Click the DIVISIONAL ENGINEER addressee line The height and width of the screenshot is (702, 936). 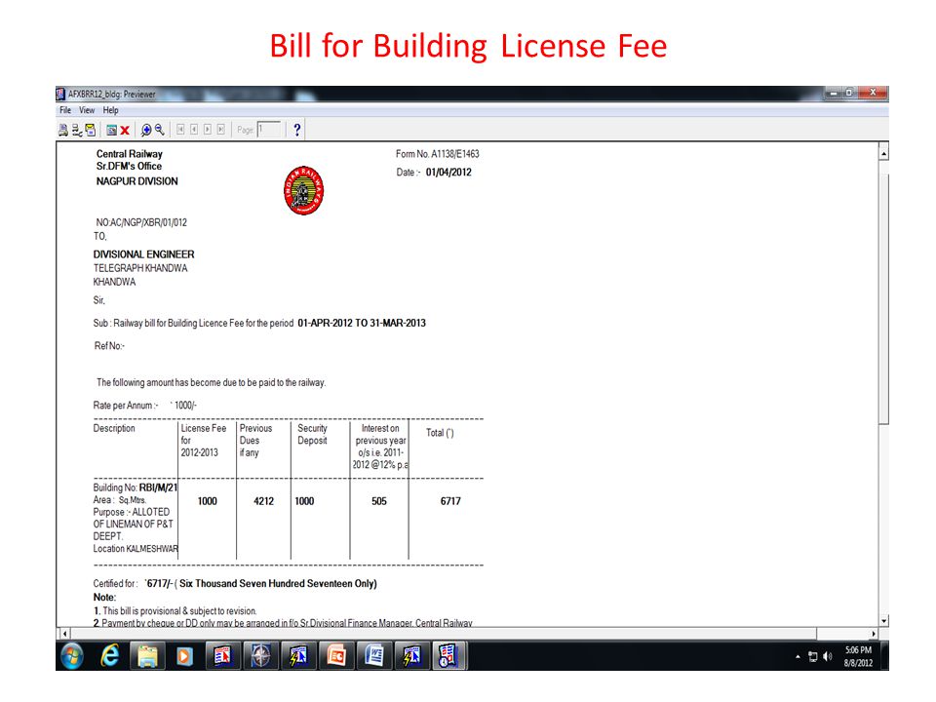[x=144, y=254]
